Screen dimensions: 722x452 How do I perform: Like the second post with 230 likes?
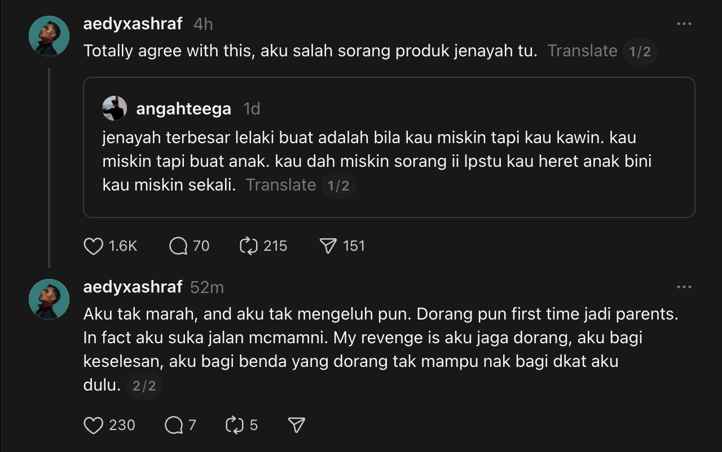pyautogui.click(x=94, y=426)
